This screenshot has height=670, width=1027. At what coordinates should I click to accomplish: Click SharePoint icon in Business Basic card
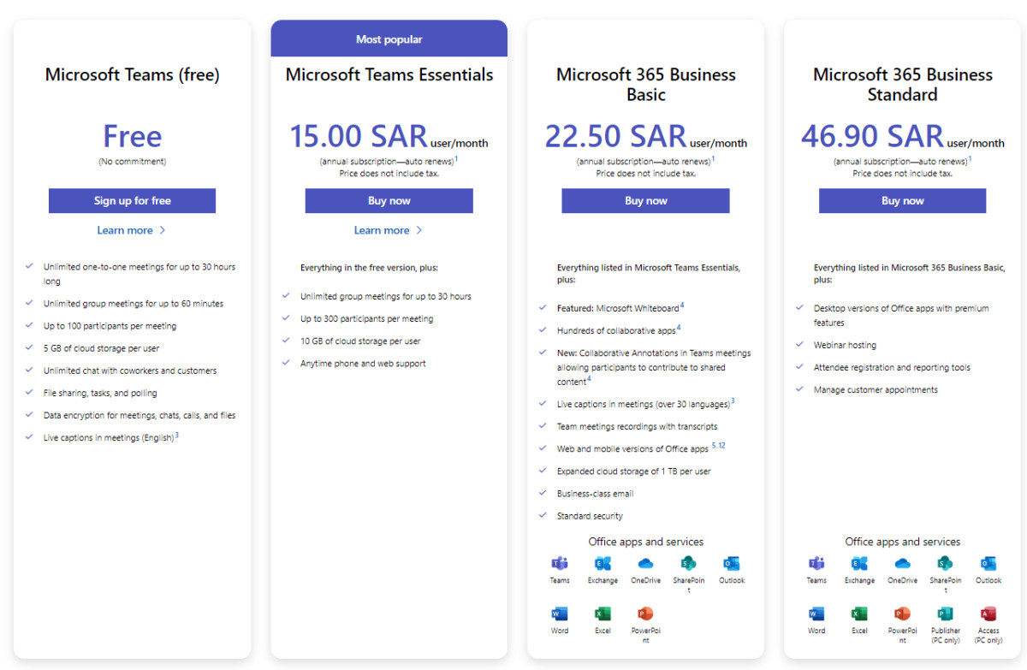(x=688, y=564)
